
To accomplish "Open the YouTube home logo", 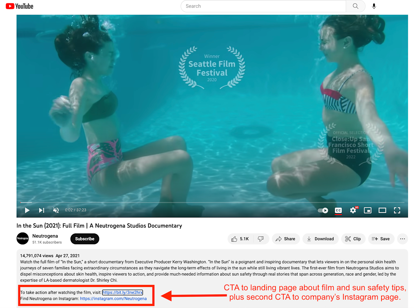I will [20, 6].
